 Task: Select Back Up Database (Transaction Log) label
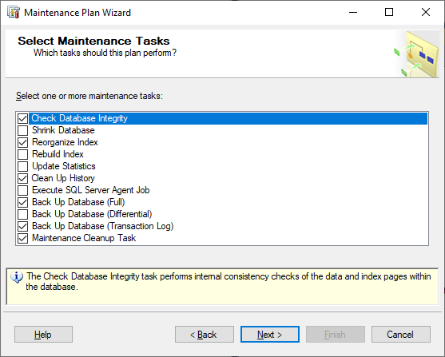click(103, 226)
